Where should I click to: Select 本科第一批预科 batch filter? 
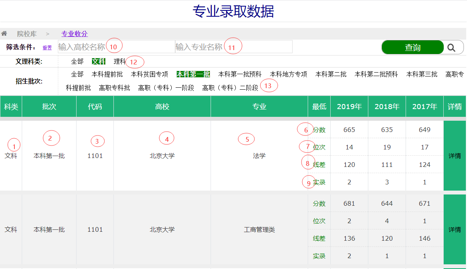pyautogui.click(x=240, y=74)
